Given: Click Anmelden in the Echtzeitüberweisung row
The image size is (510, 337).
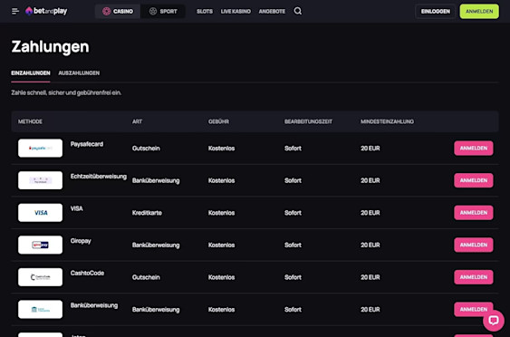Looking at the screenshot, I should click(x=474, y=180).
